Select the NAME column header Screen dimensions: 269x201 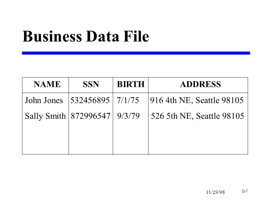(47, 84)
